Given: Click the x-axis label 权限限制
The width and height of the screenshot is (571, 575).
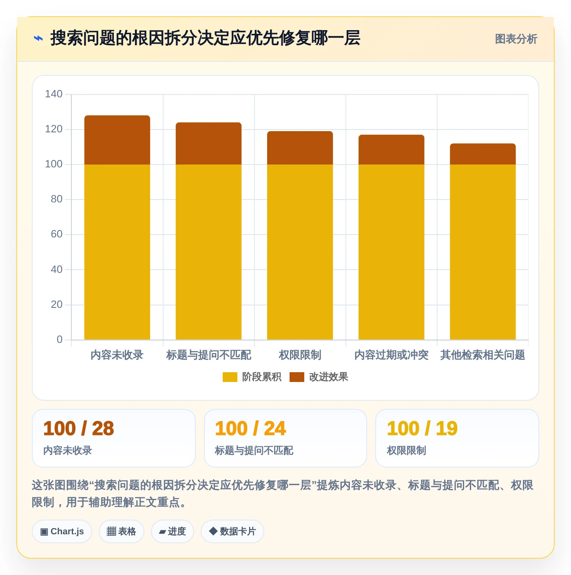Looking at the screenshot, I should [300, 355].
